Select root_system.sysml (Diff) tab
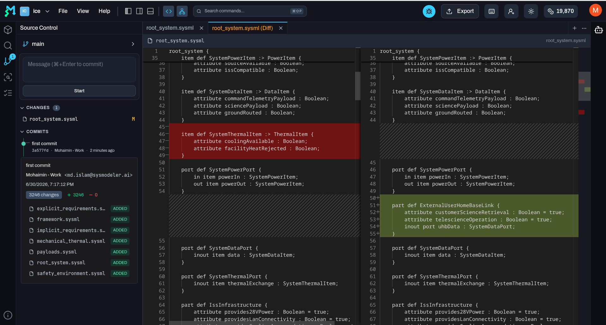The width and height of the screenshot is (606, 325). click(242, 28)
